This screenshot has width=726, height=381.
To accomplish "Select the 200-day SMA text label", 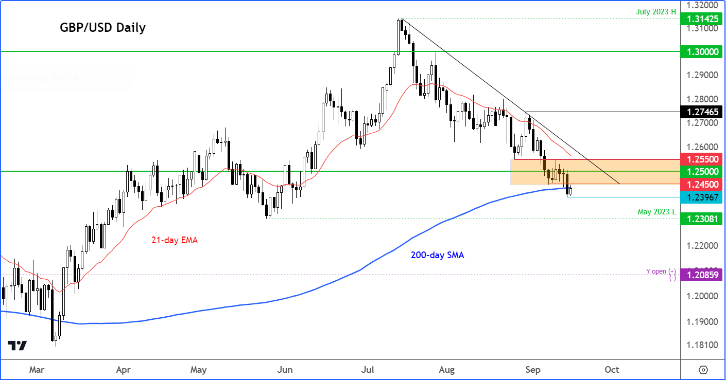I will [438, 255].
